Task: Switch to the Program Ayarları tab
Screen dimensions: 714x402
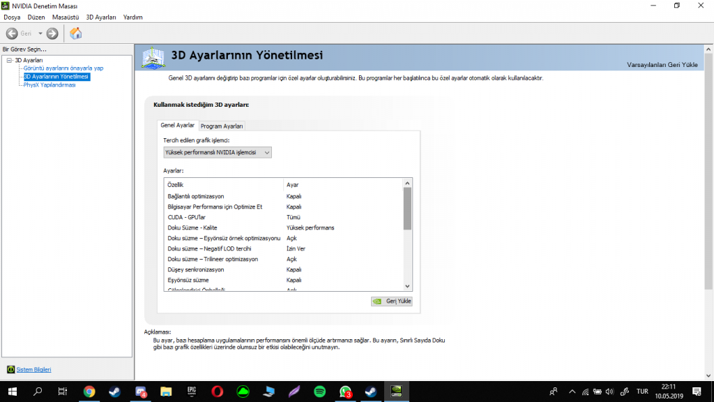Action: pos(222,126)
